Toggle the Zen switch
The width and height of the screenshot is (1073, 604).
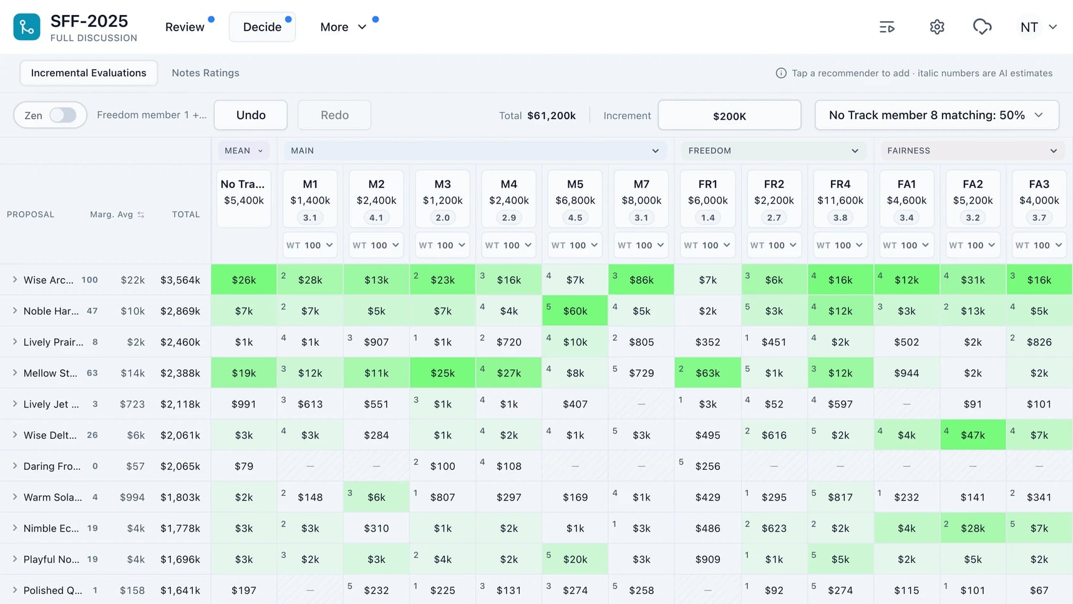click(63, 115)
